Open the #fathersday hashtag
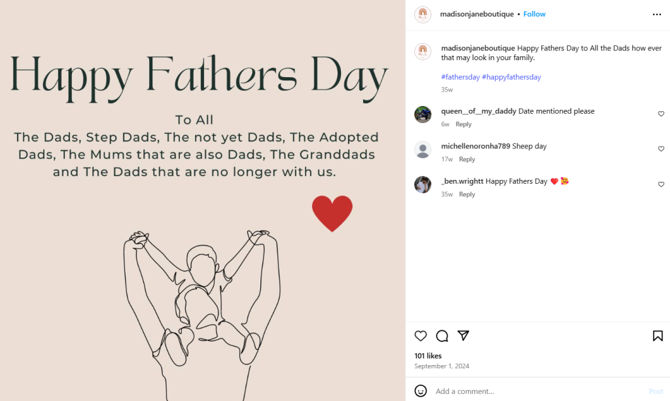The image size is (670, 401). tap(460, 77)
